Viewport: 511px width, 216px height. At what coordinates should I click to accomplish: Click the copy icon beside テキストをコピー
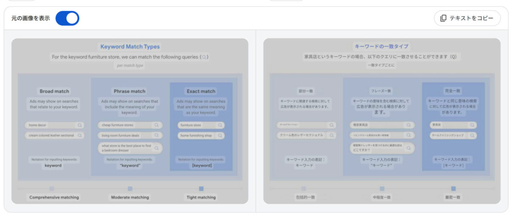(443, 18)
